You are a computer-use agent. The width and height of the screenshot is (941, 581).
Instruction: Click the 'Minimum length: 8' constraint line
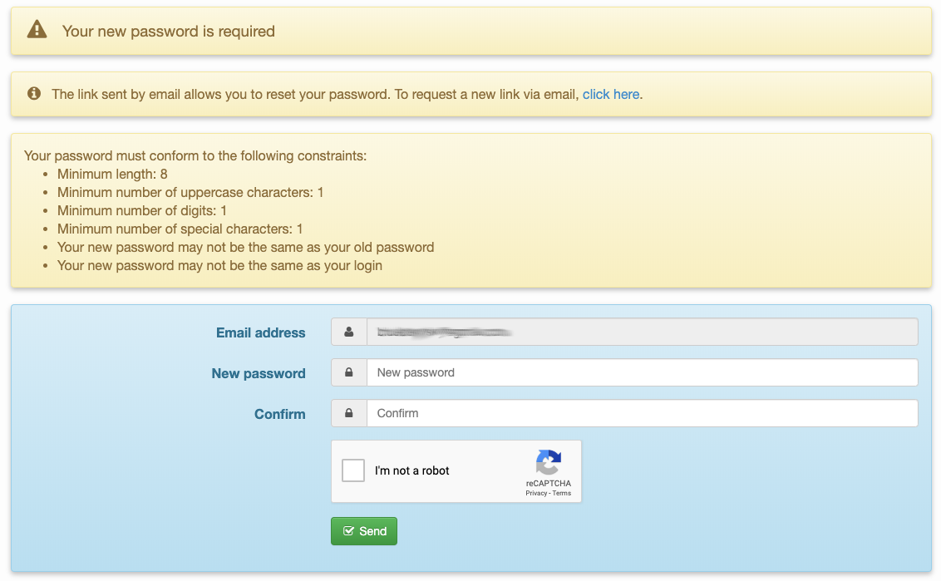point(112,174)
